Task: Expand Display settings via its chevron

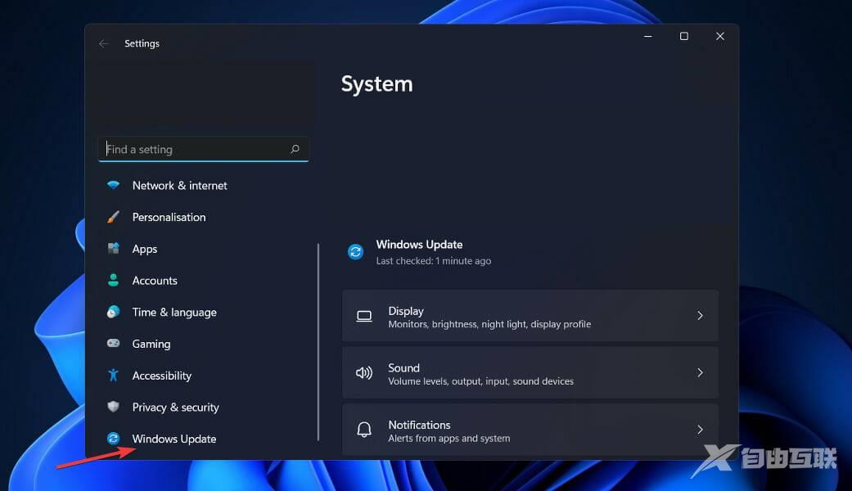Action: (x=700, y=316)
